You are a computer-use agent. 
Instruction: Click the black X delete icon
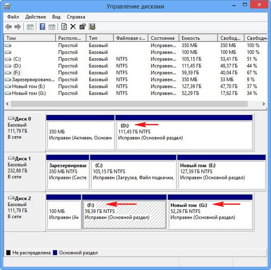pos(73,27)
